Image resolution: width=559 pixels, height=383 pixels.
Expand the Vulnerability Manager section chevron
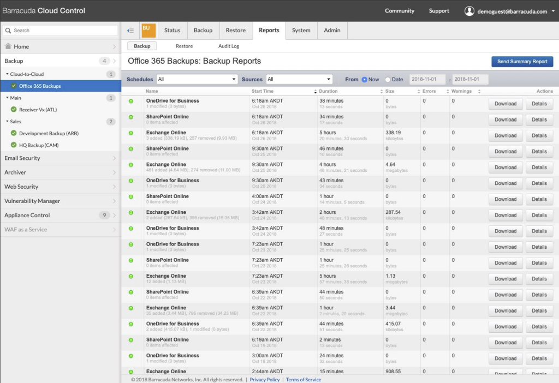114,201
